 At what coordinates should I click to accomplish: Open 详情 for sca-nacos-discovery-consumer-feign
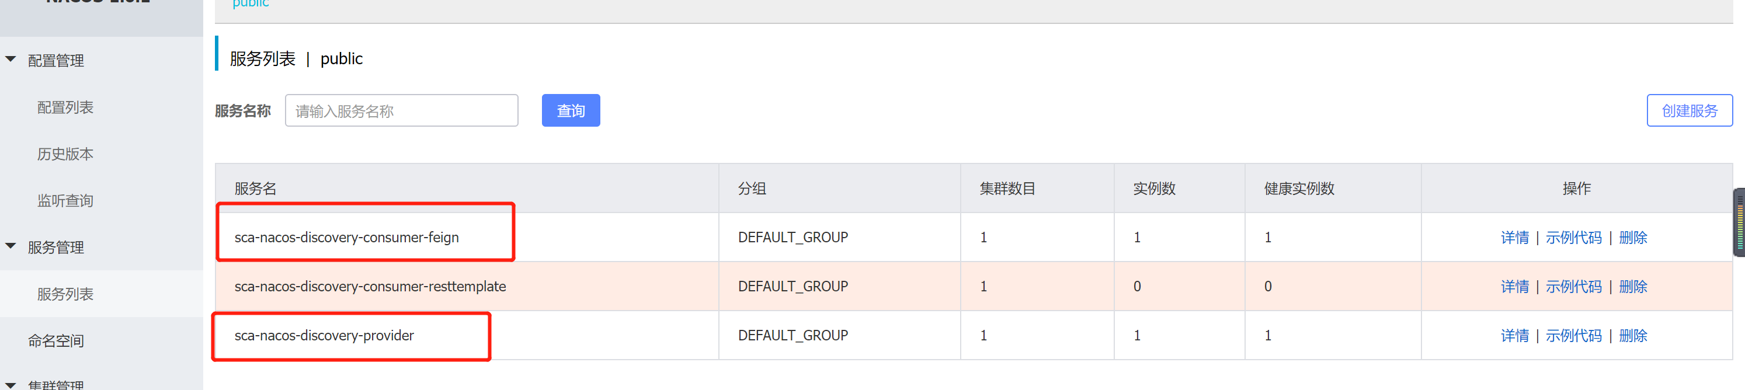(1515, 237)
